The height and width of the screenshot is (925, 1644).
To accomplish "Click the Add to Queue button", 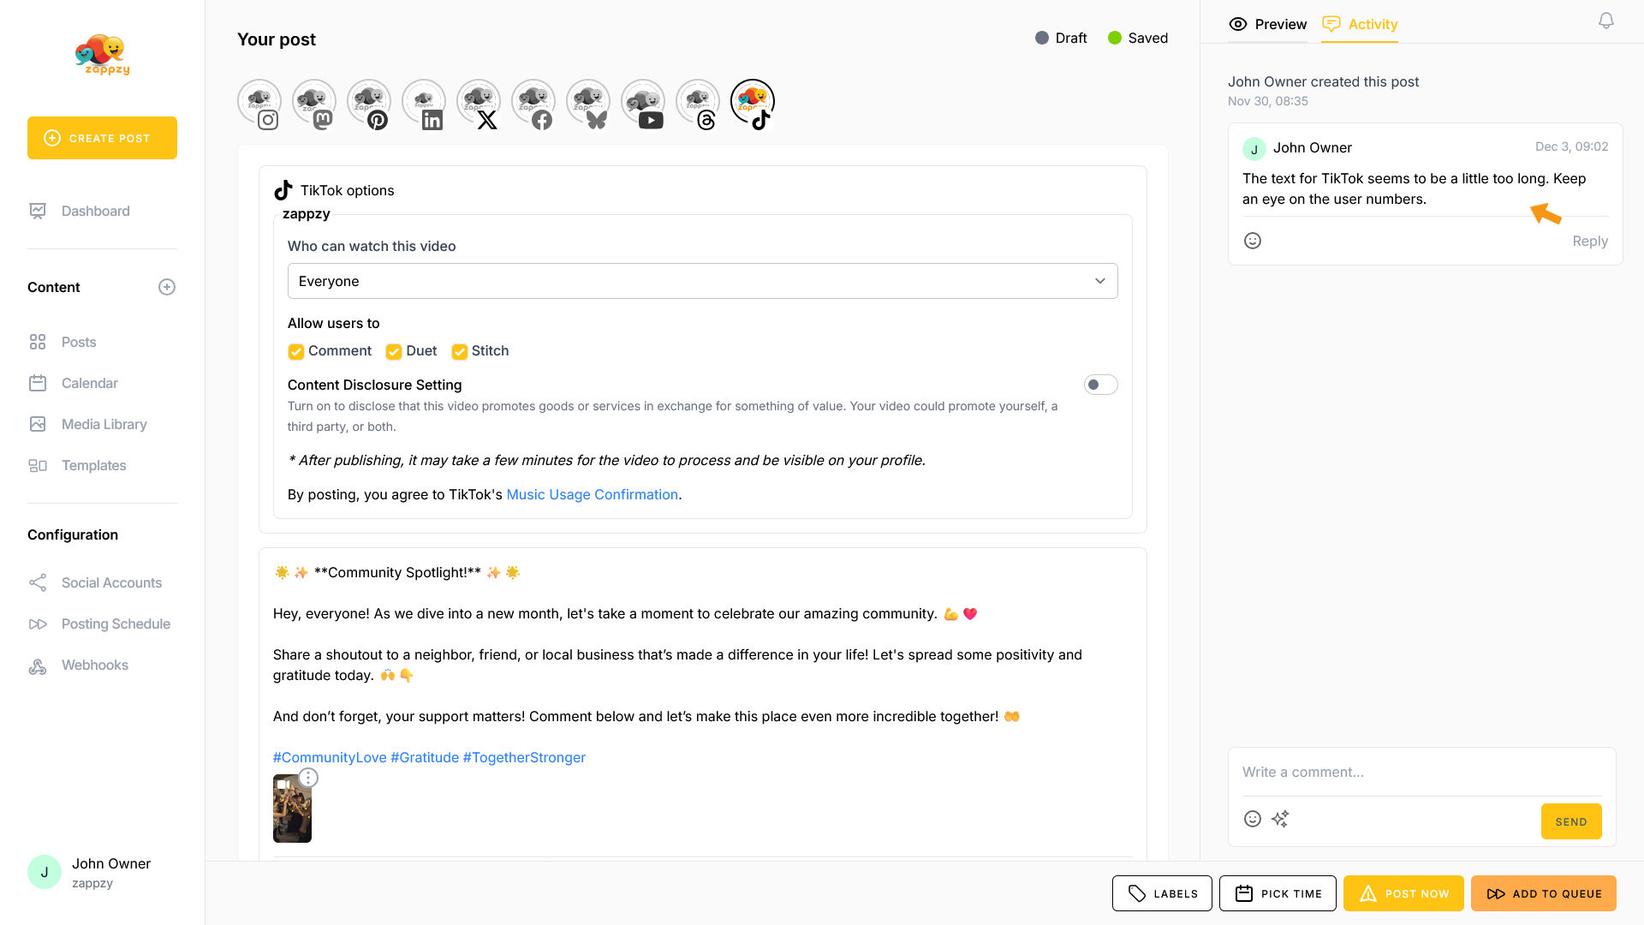I will (x=1543, y=893).
